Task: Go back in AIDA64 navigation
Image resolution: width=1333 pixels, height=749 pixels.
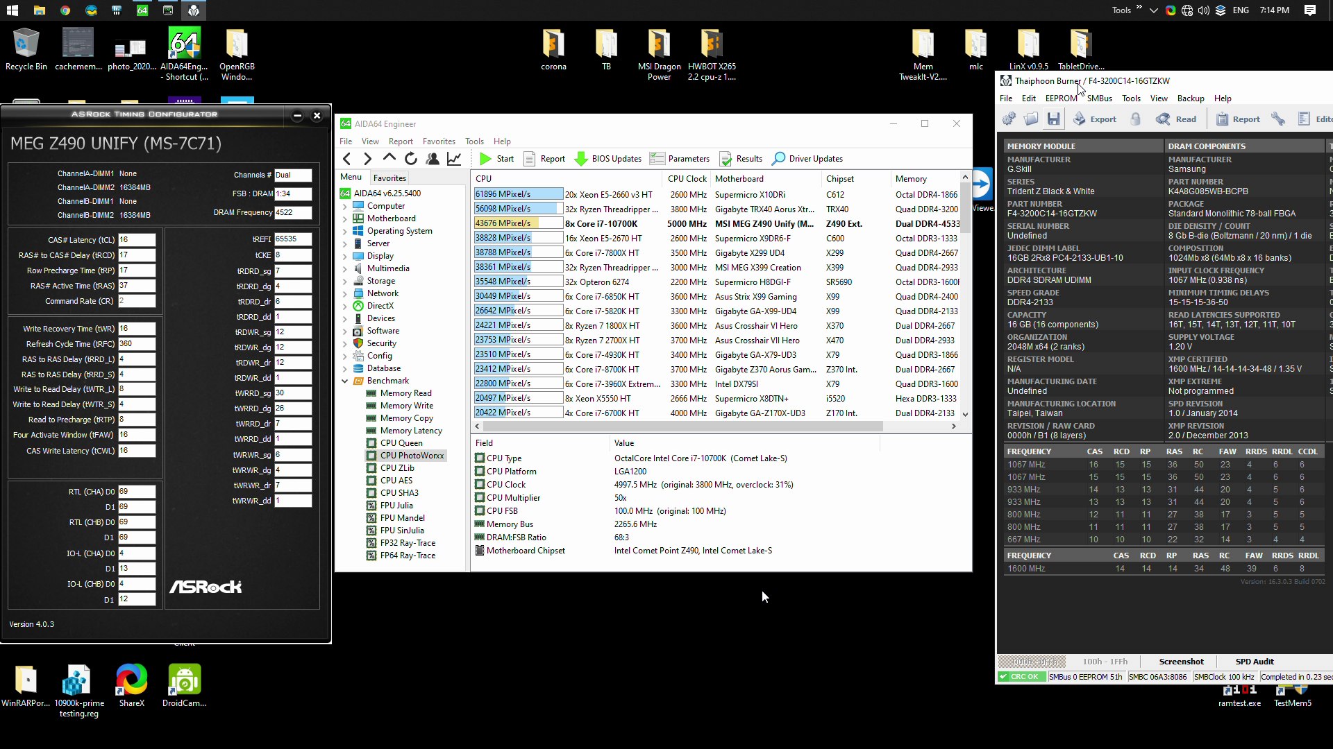Action: click(347, 159)
